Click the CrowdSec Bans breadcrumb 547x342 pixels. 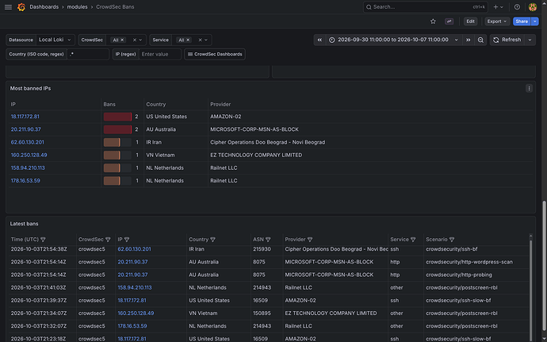(115, 7)
